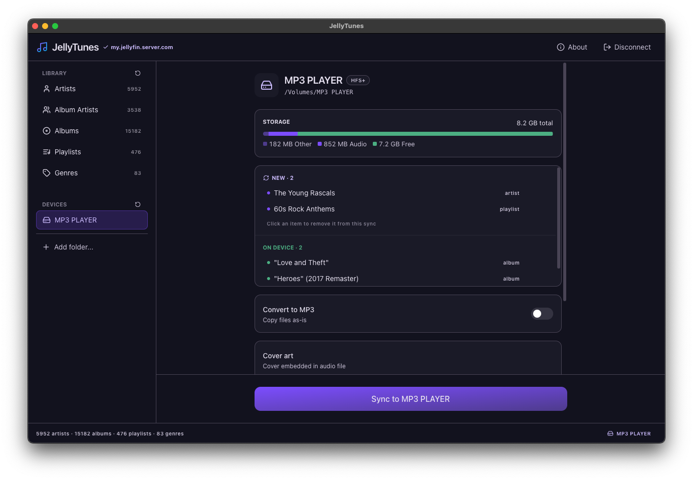
Task: Disconnect from the Jellyfin server
Action: pyautogui.click(x=627, y=47)
